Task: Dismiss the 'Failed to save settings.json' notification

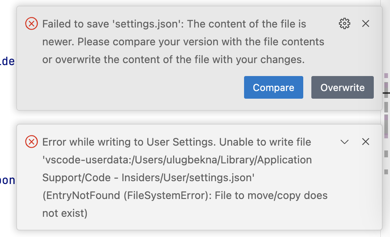Action: [366, 24]
